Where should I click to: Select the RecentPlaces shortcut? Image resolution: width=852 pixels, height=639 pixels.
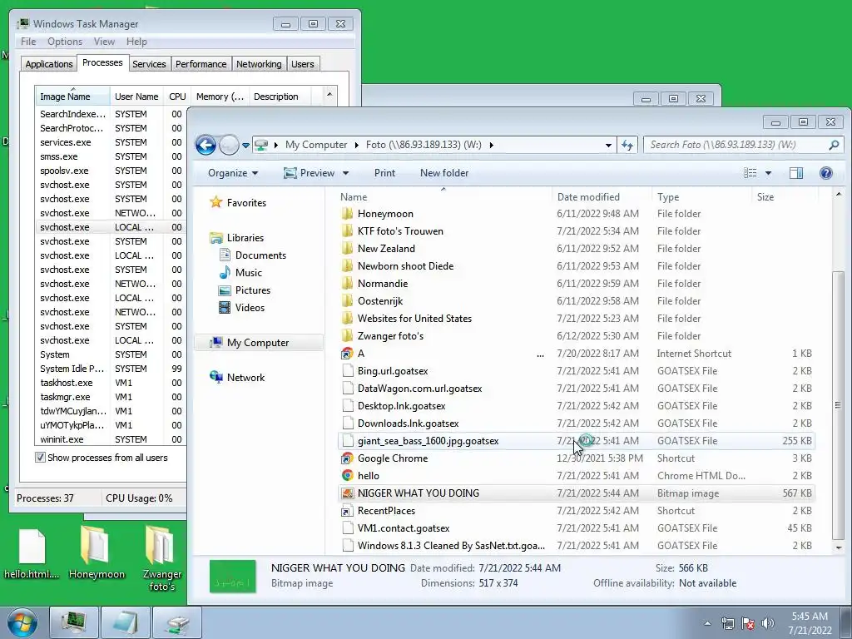pos(386,511)
